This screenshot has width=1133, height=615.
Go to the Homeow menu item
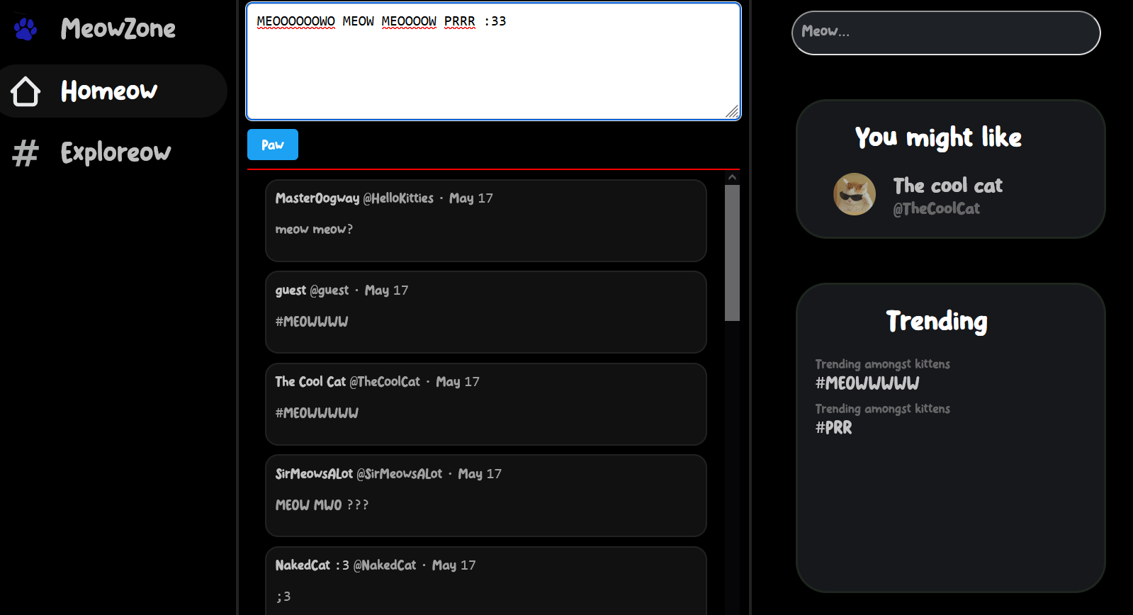click(109, 91)
